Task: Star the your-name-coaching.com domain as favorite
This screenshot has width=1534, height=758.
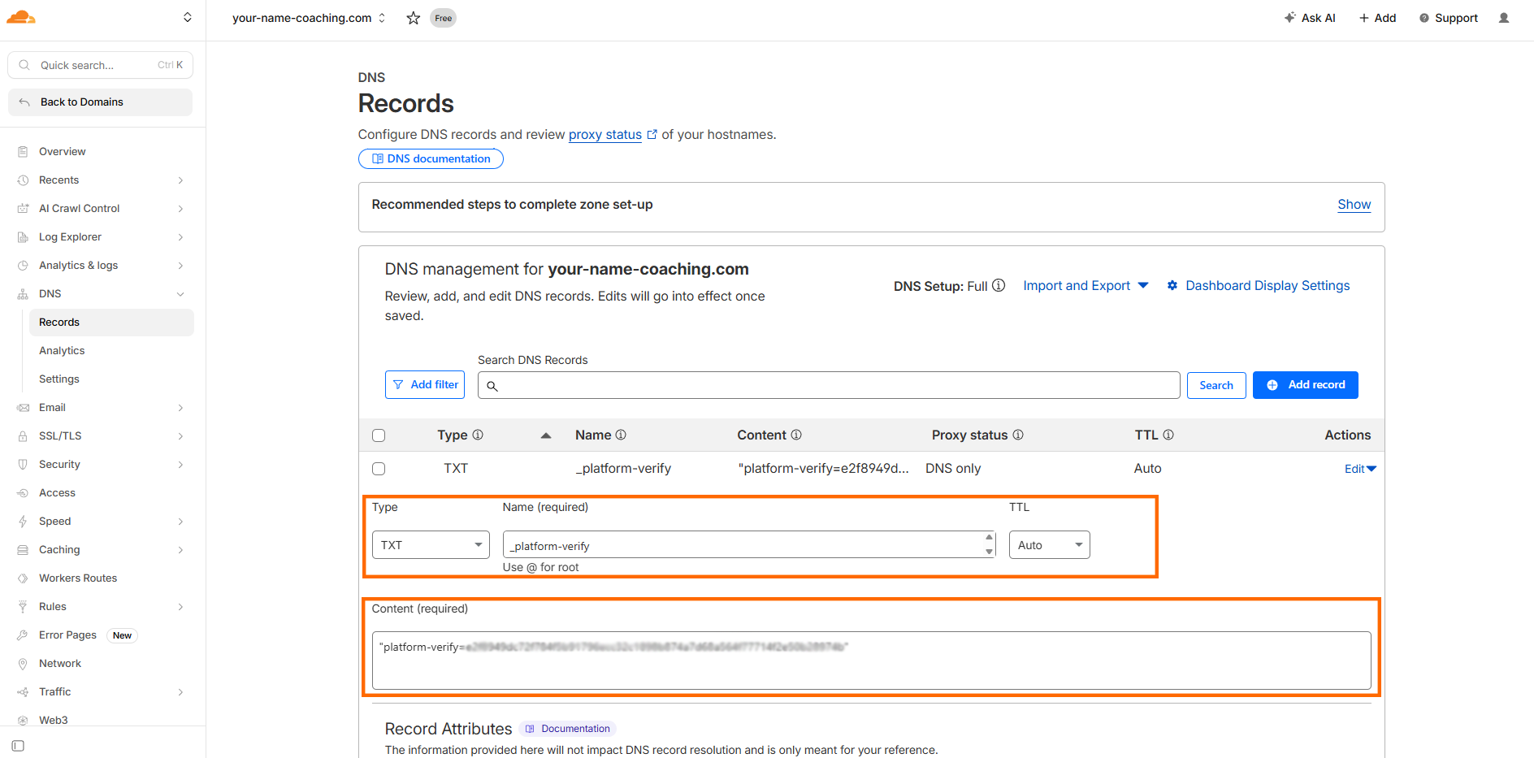Action: [x=413, y=17]
